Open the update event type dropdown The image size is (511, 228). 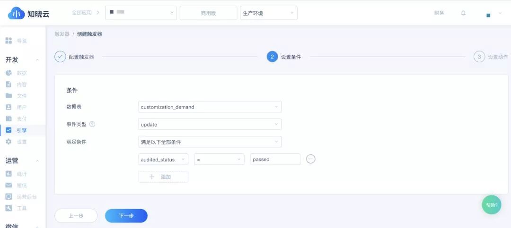210,124
